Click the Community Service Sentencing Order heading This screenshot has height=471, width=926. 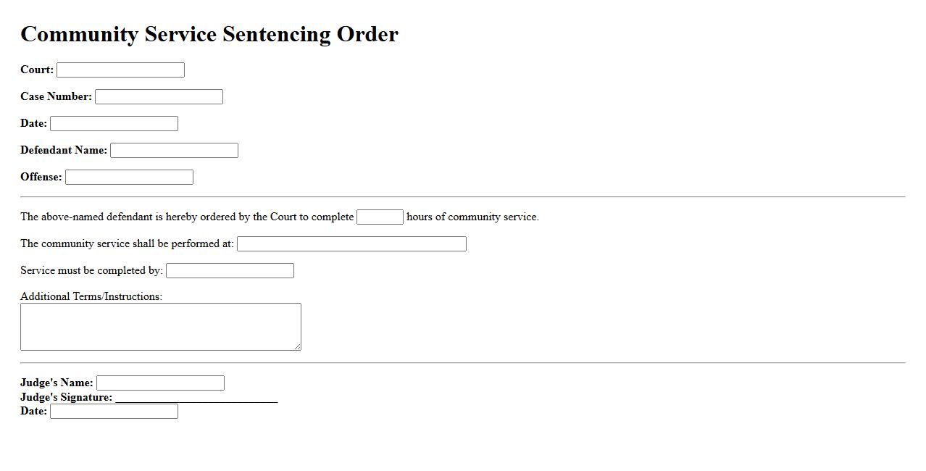coord(209,34)
